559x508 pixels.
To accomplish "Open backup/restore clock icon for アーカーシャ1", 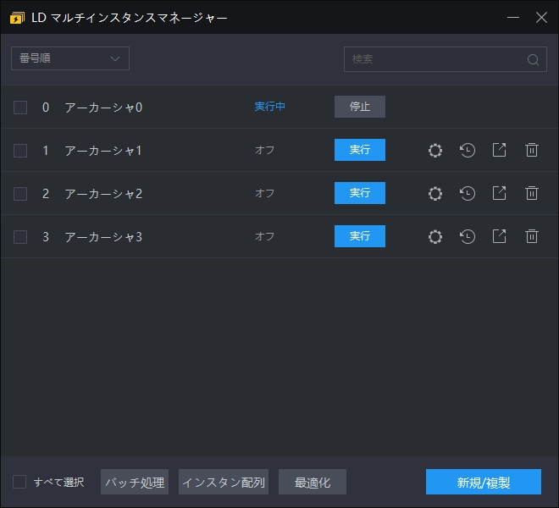I will coord(468,150).
